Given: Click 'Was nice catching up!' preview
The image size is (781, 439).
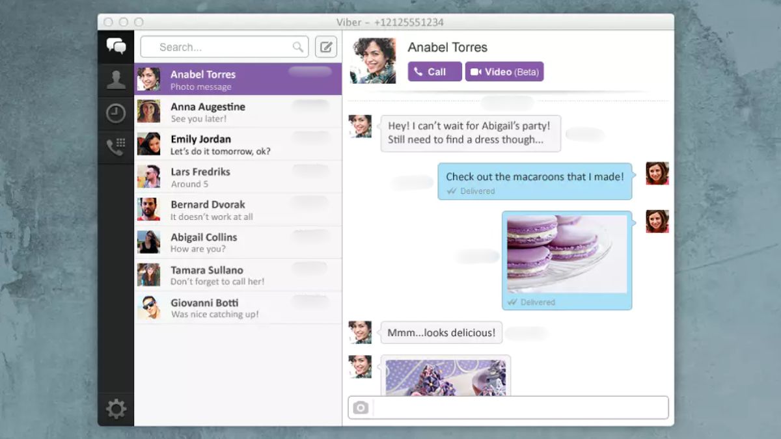Looking at the screenshot, I should pyautogui.click(x=215, y=314).
